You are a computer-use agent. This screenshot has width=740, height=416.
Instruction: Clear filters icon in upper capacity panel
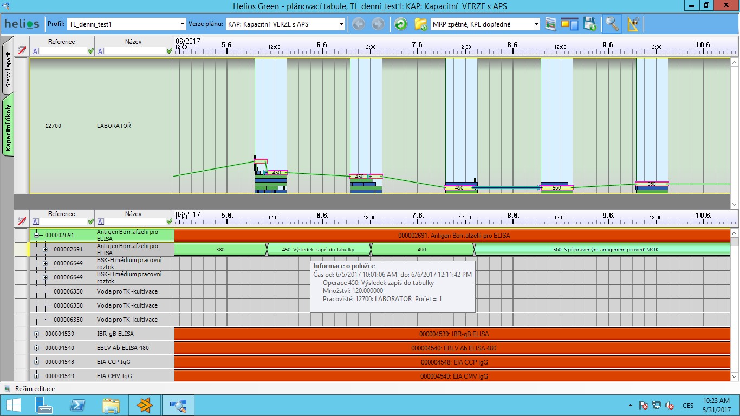pyautogui.click(x=22, y=50)
